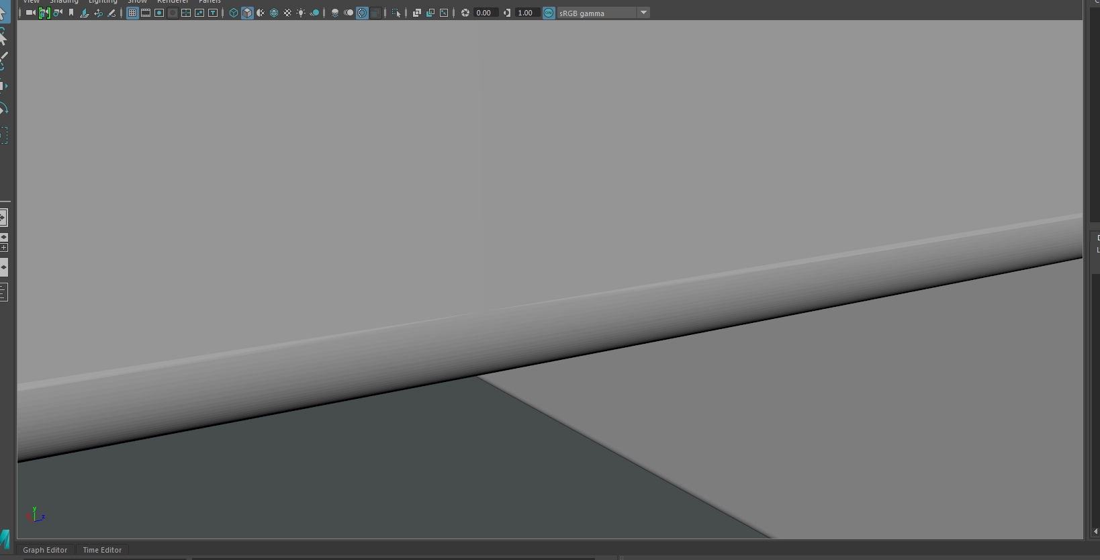Activate the Select tool arrow
Viewport: 1100px width, 560px height.
[3, 13]
